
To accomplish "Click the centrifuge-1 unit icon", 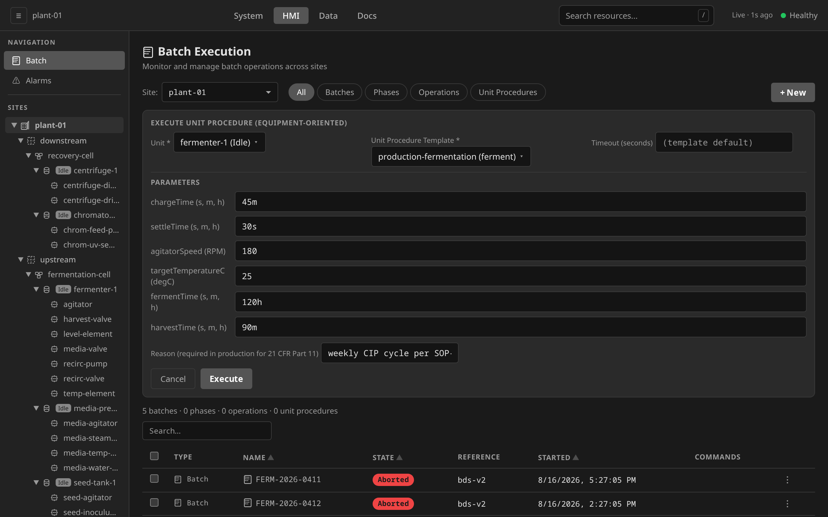I will click(47, 170).
